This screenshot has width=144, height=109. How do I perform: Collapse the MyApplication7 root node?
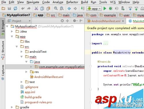[x=7, y=26]
